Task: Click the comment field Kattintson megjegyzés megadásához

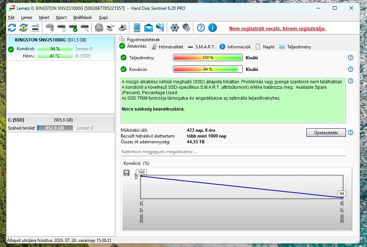Action: pos(233,152)
